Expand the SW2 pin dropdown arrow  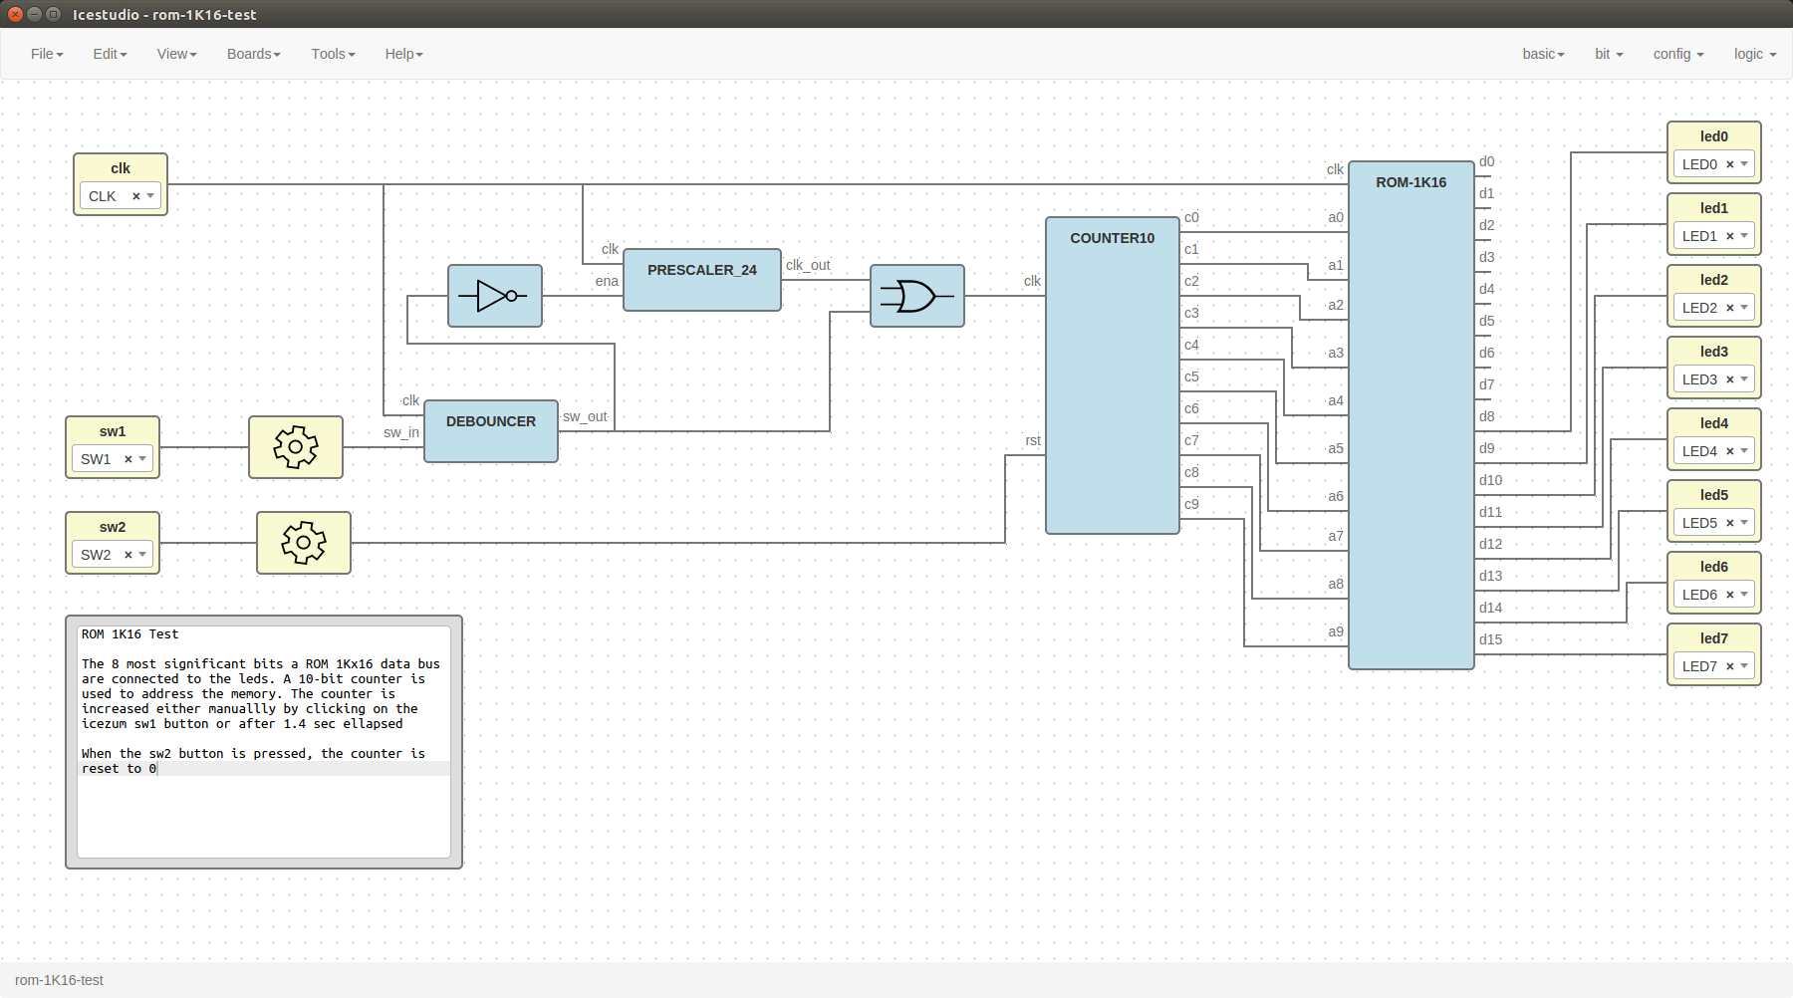point(142,555)
